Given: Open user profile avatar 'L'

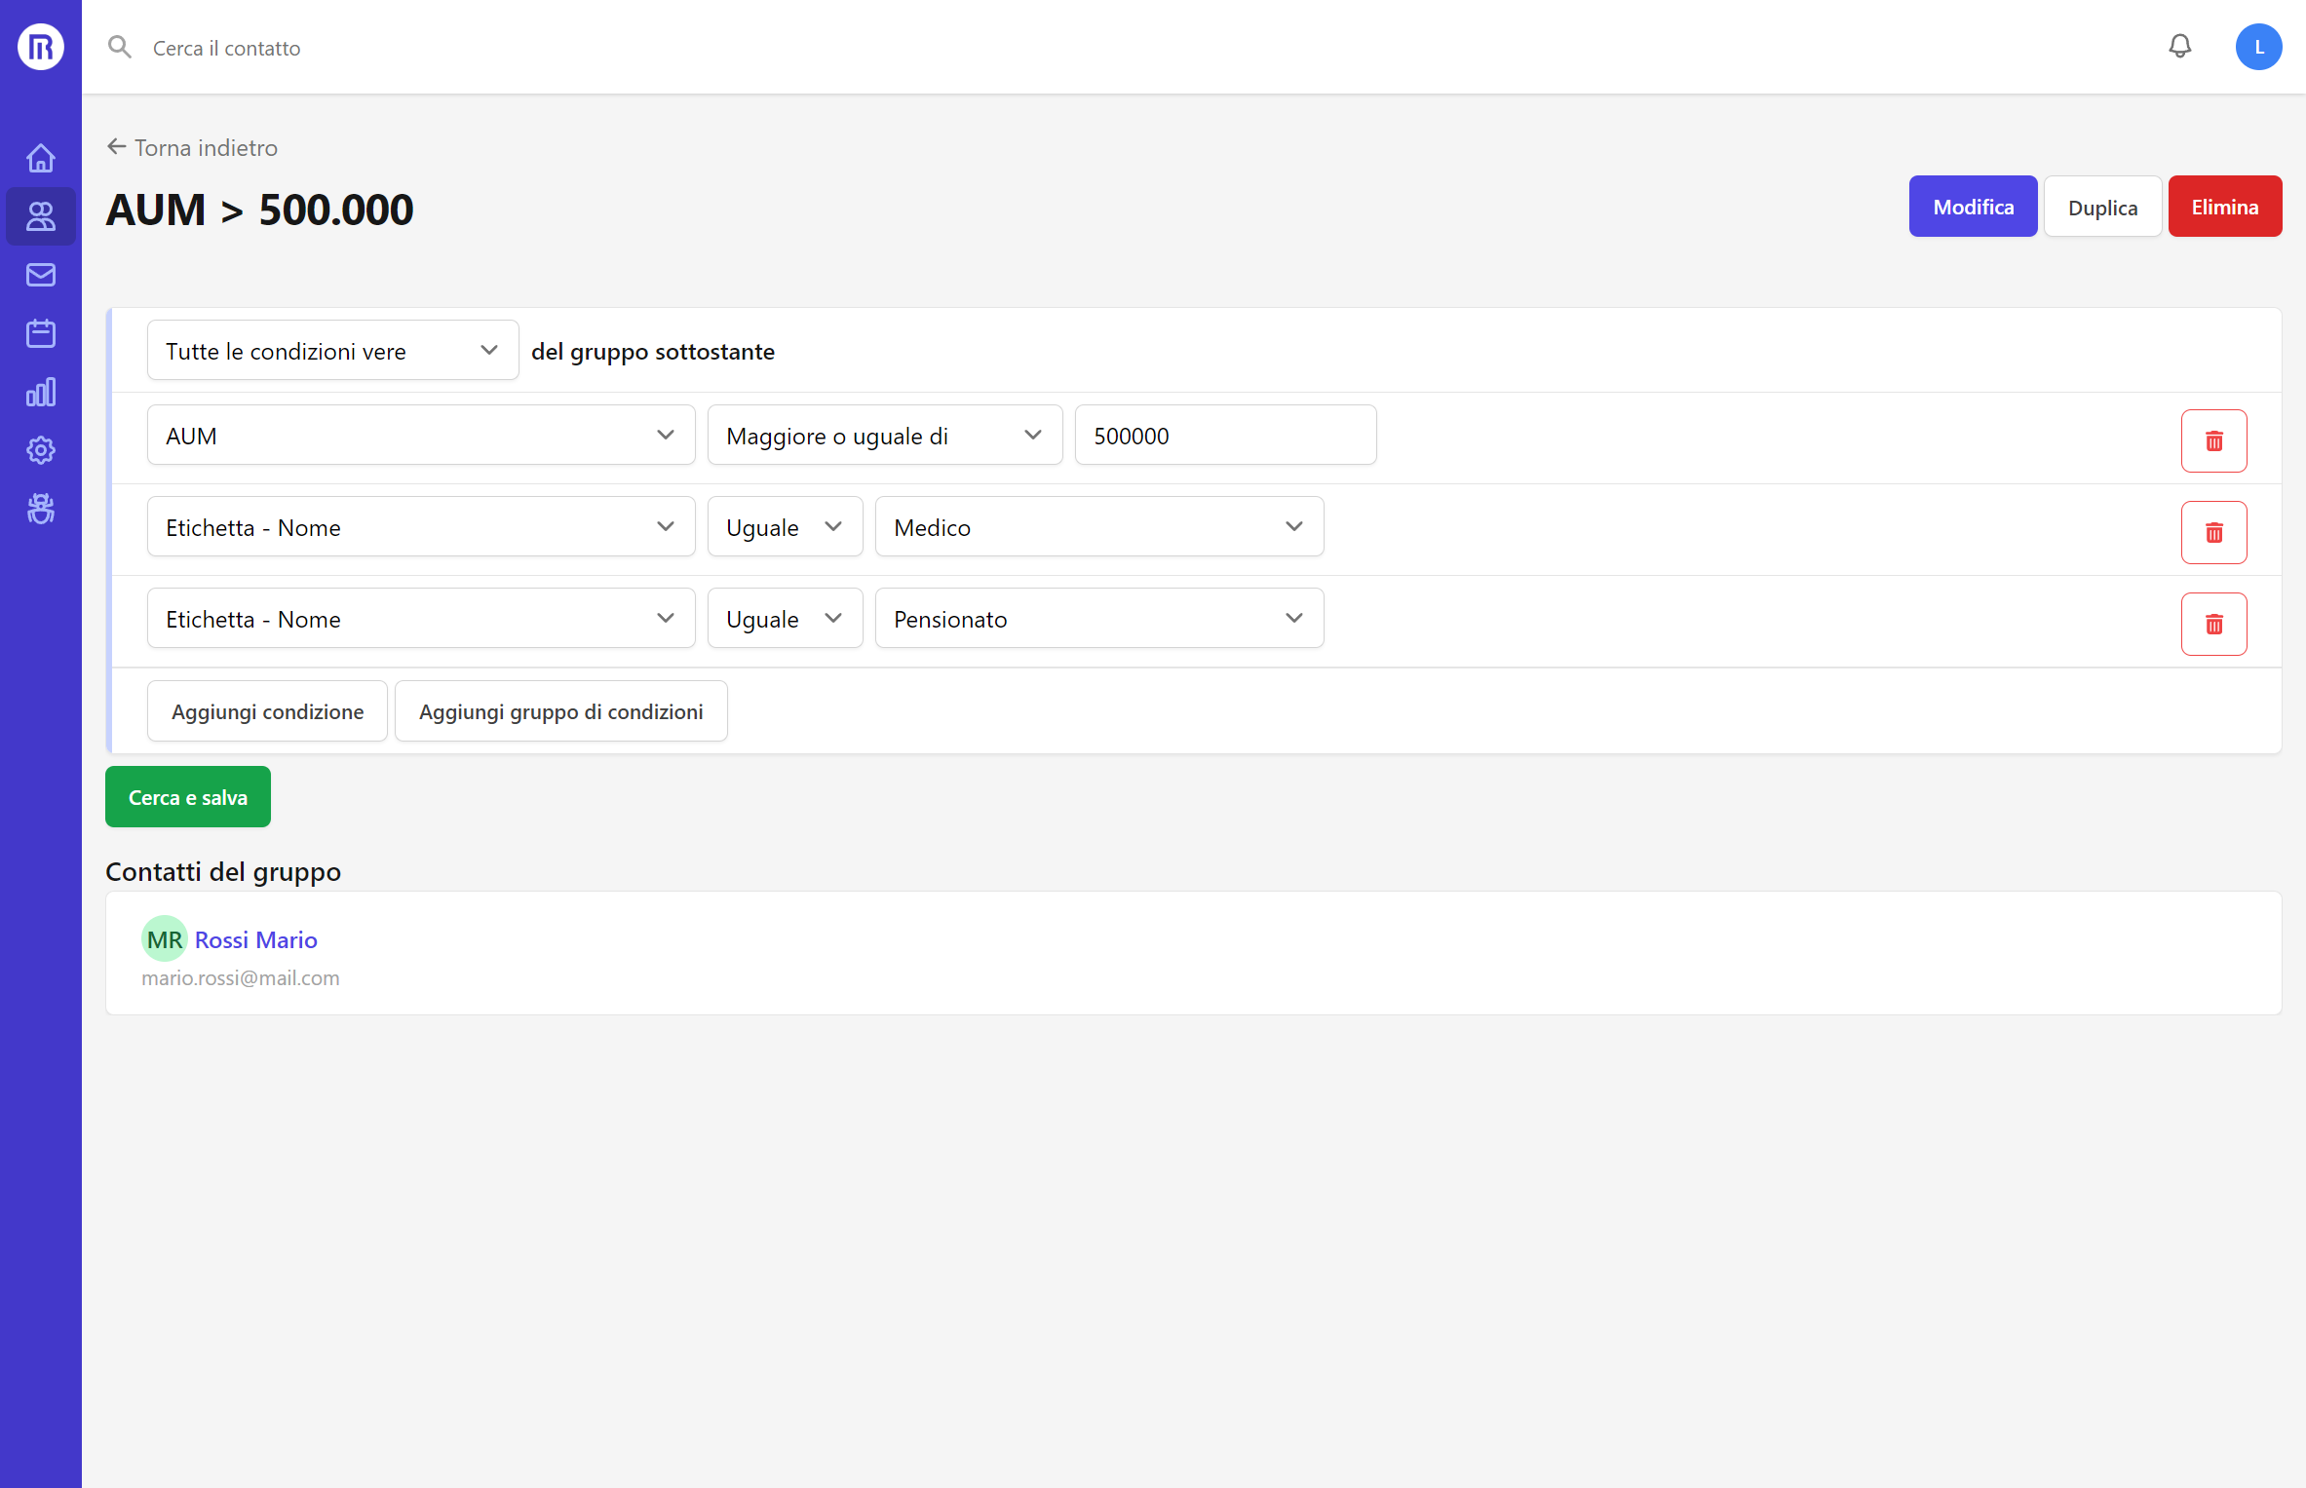Looking at the screenshot, I should (x=2258, y=47).
